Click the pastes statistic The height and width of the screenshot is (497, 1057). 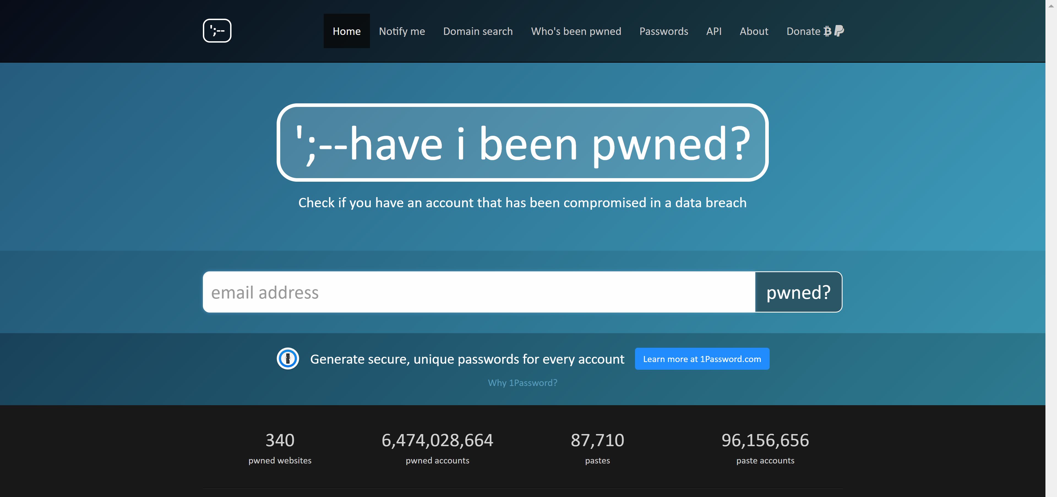click(597, 440)
